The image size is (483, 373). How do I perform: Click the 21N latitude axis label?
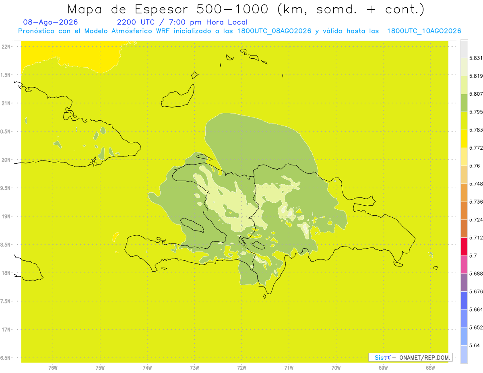tap(6, 103)
